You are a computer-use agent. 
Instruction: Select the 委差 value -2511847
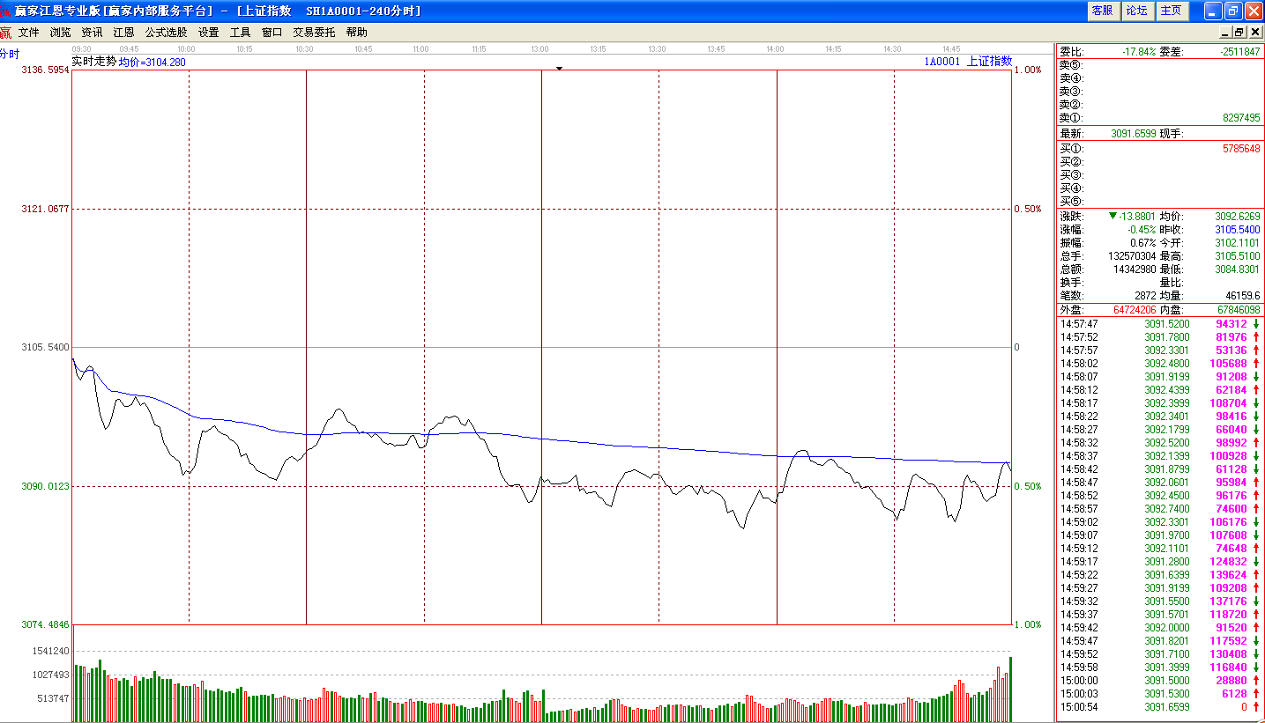click(1240, 52)
